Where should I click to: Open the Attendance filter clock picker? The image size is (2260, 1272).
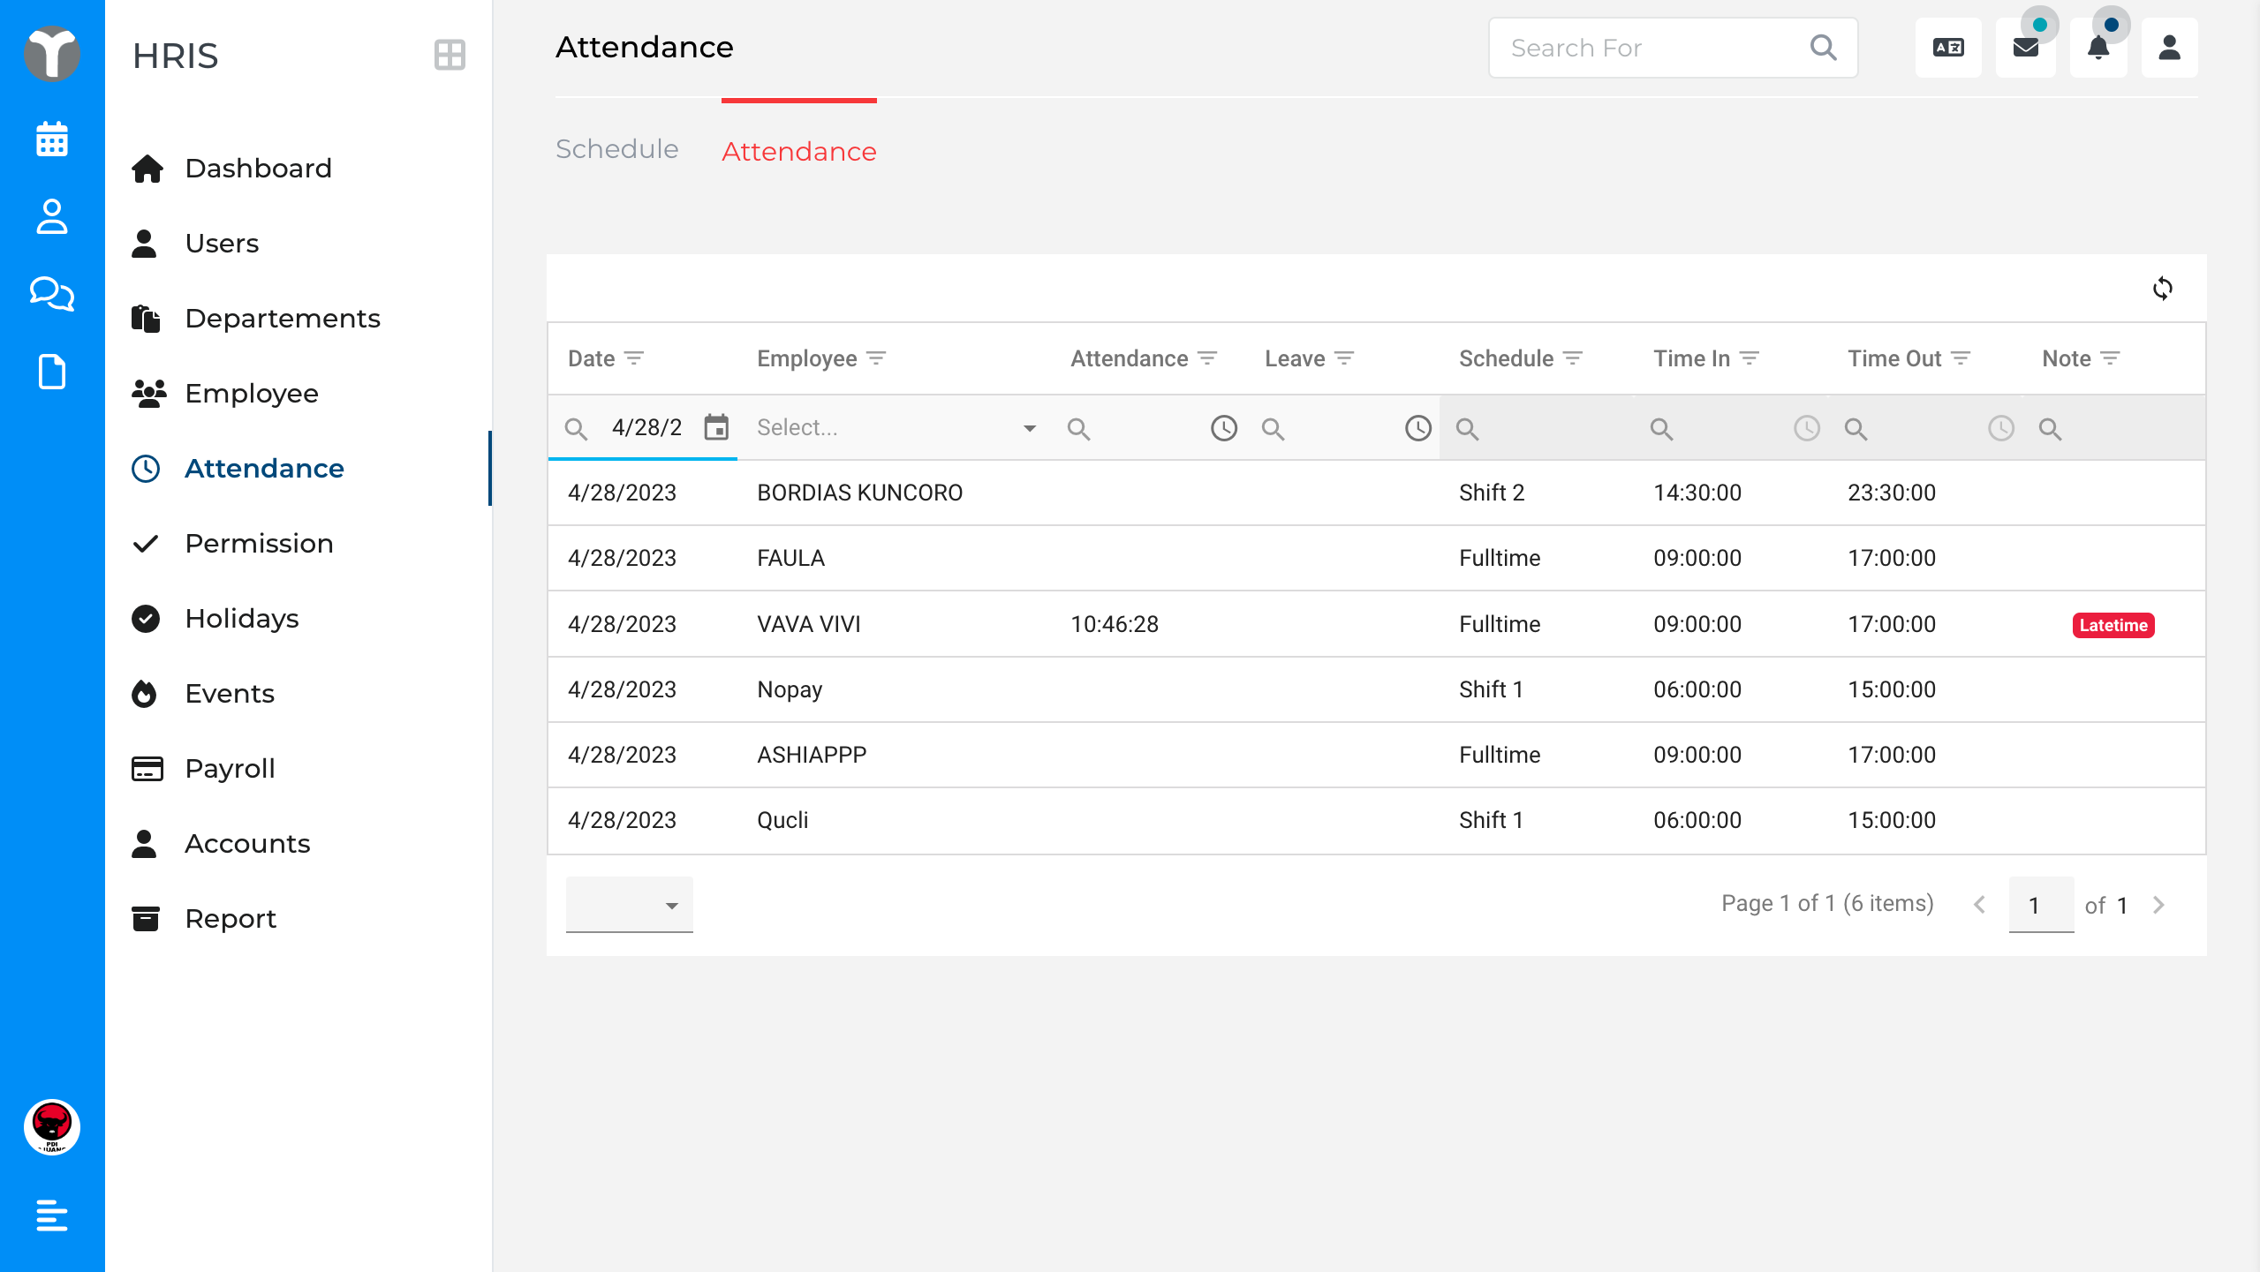[x=1223, y=428]
